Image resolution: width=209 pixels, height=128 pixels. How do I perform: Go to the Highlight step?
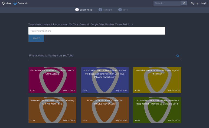[105, 10]
